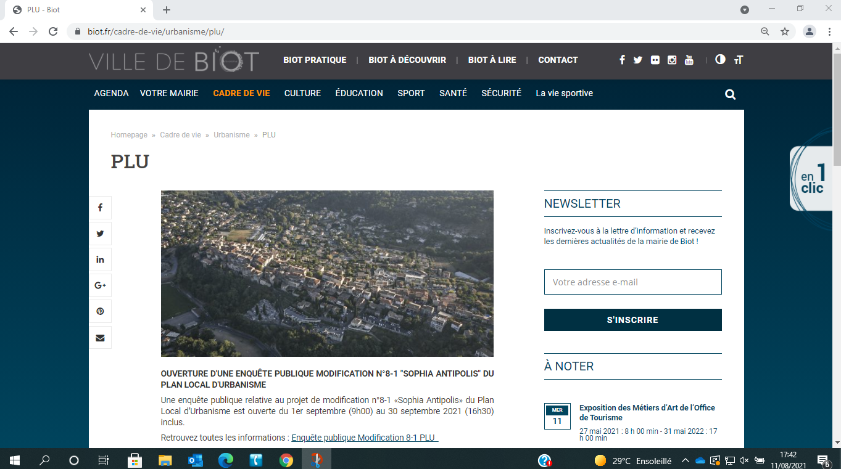Go to the AGENDA section
Screen dimensions: 841x469
pyautogui.click(x=111, y=93)
